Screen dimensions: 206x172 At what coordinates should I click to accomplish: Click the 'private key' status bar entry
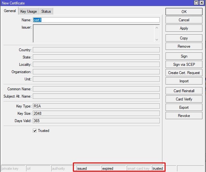(x=13, y=169)
